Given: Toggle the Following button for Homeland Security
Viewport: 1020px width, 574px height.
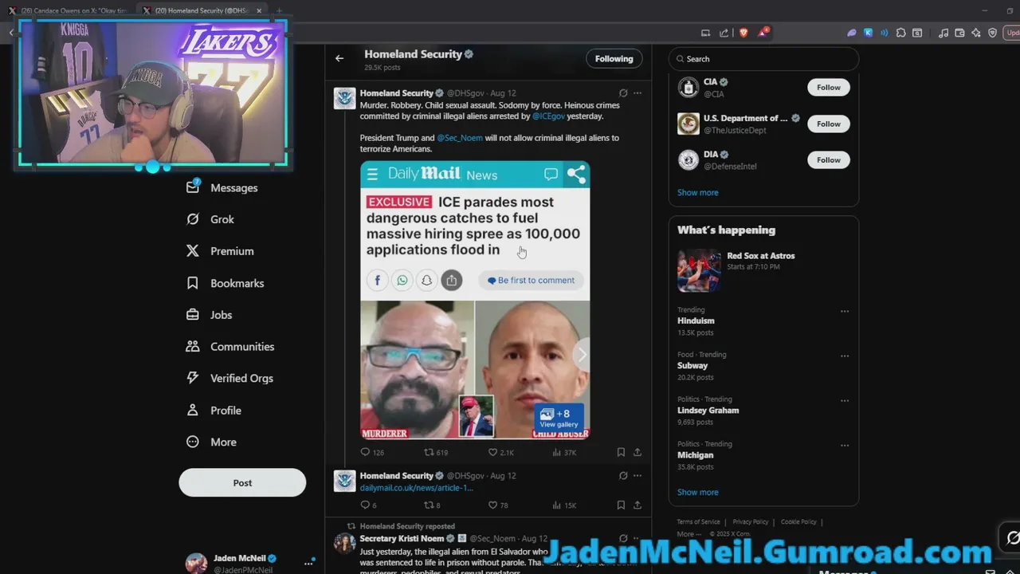Looking at the screenshot, I should click(x=614, y=58).
